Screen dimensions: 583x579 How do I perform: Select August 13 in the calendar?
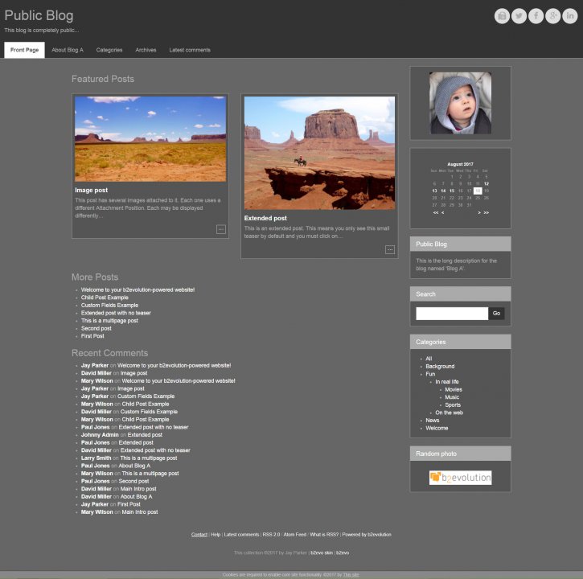434,191
